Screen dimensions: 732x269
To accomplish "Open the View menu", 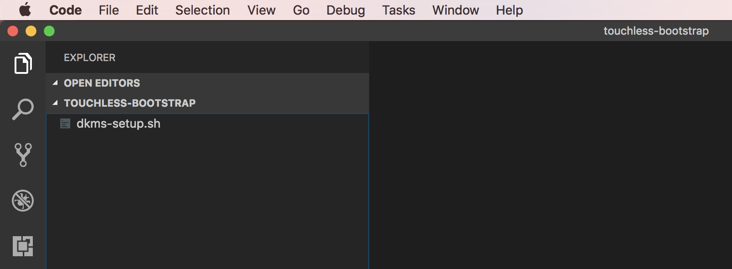I will tap(261, 10).
